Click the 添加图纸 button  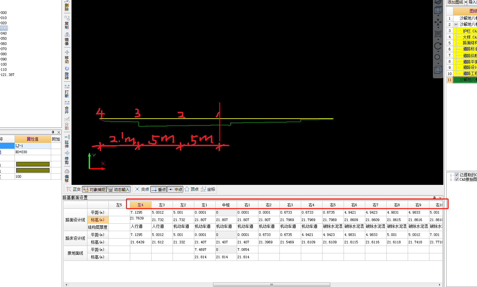click(455, 2)
